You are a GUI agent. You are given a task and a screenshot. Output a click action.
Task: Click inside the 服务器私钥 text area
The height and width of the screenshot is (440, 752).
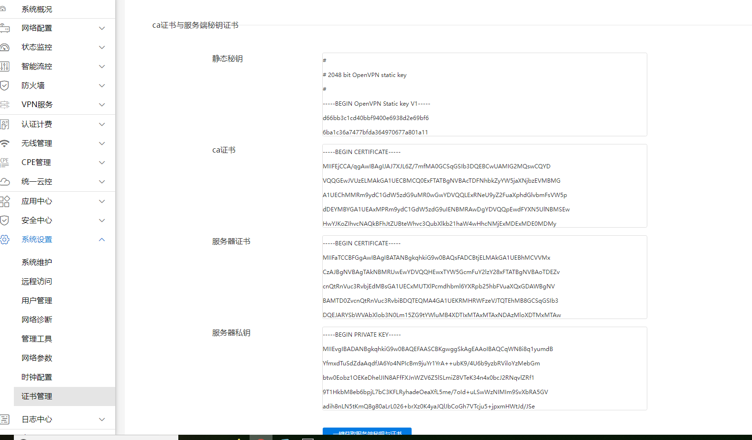pos(484,368)
